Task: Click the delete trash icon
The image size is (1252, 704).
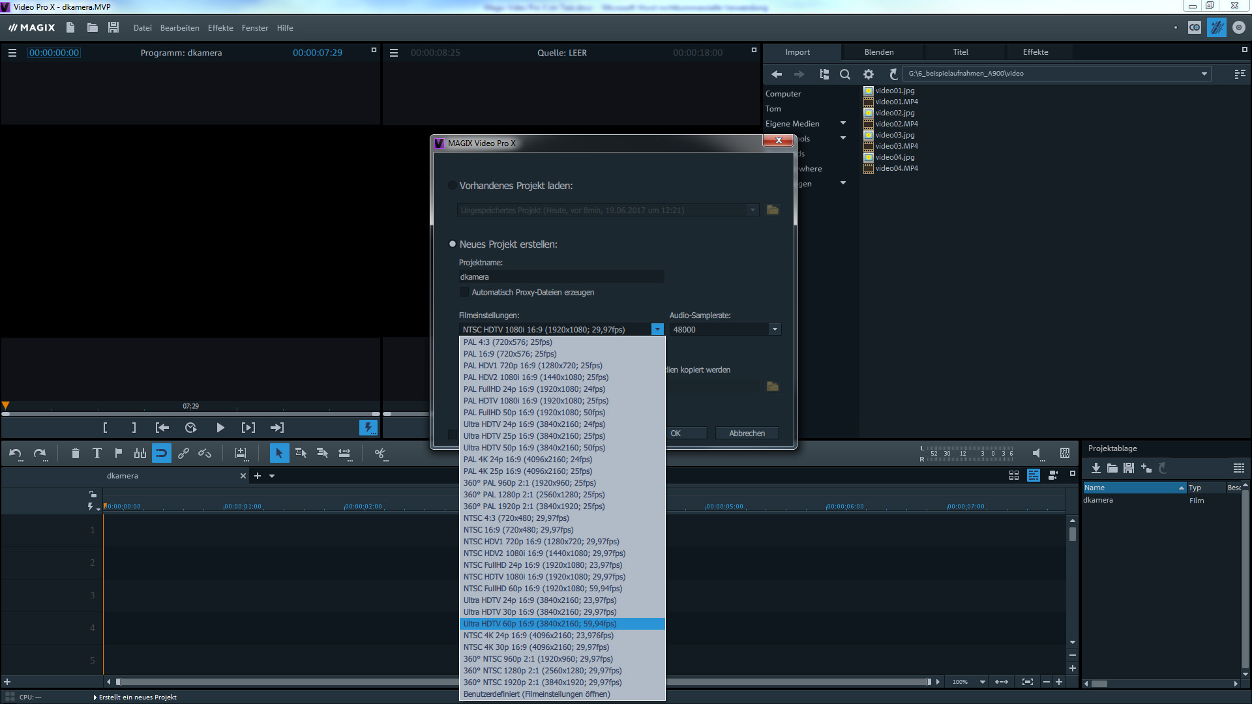Action: pyautogui.click(x=75, y=453)
